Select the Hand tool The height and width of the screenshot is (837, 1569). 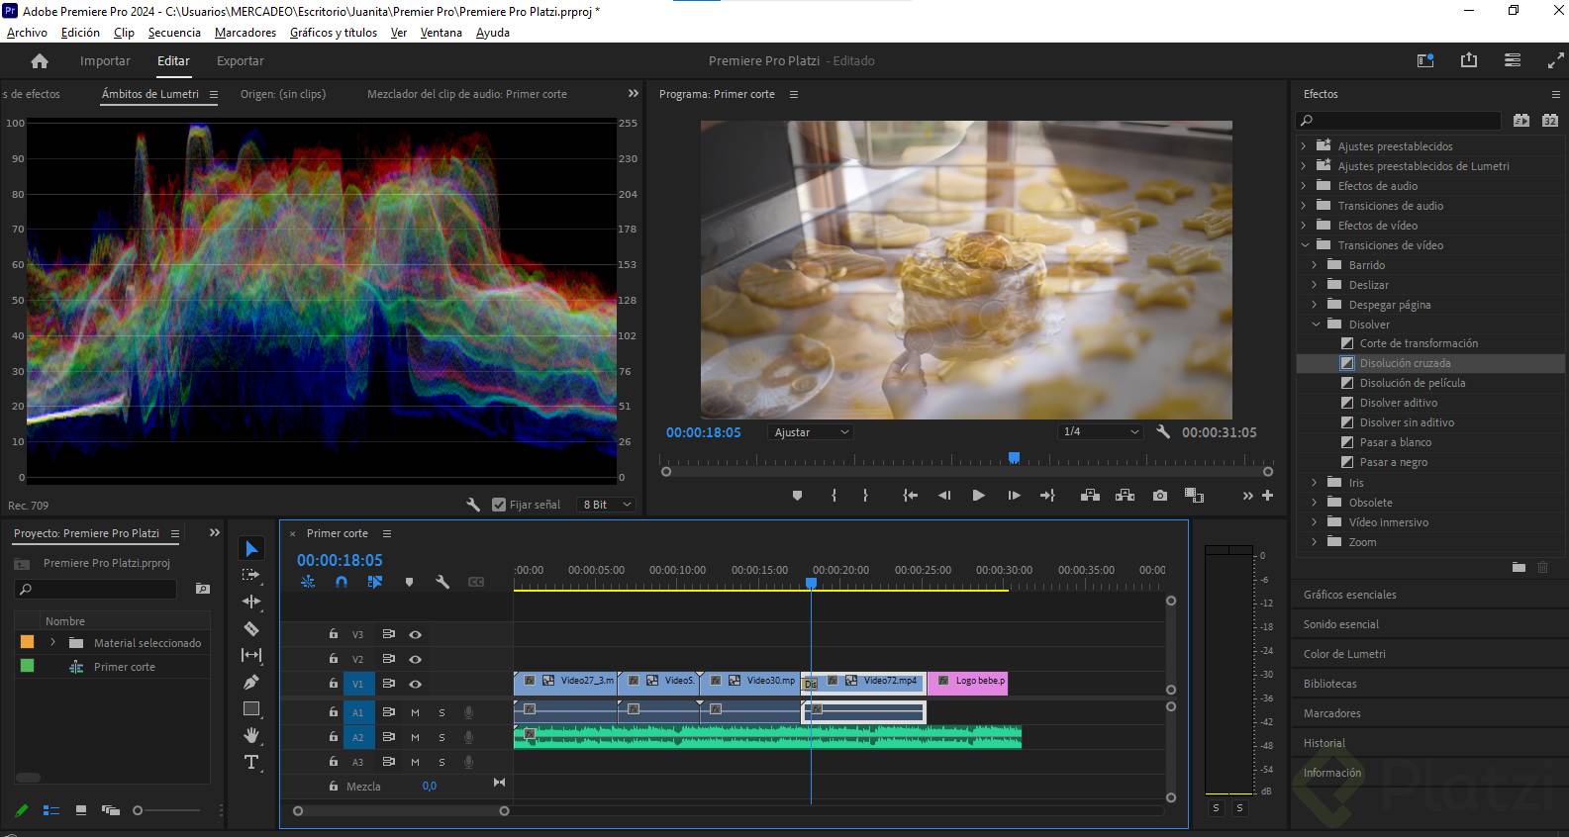(x=251, y=735)
